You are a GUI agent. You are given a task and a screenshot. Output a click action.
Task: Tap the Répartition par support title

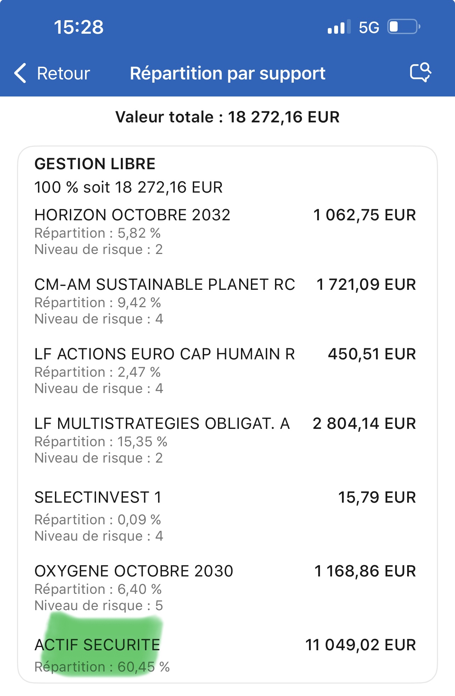tap(227, 73)
